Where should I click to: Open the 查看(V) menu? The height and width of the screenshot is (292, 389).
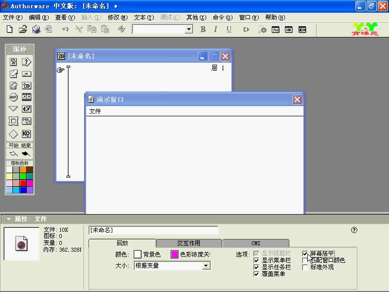point(65,18)
